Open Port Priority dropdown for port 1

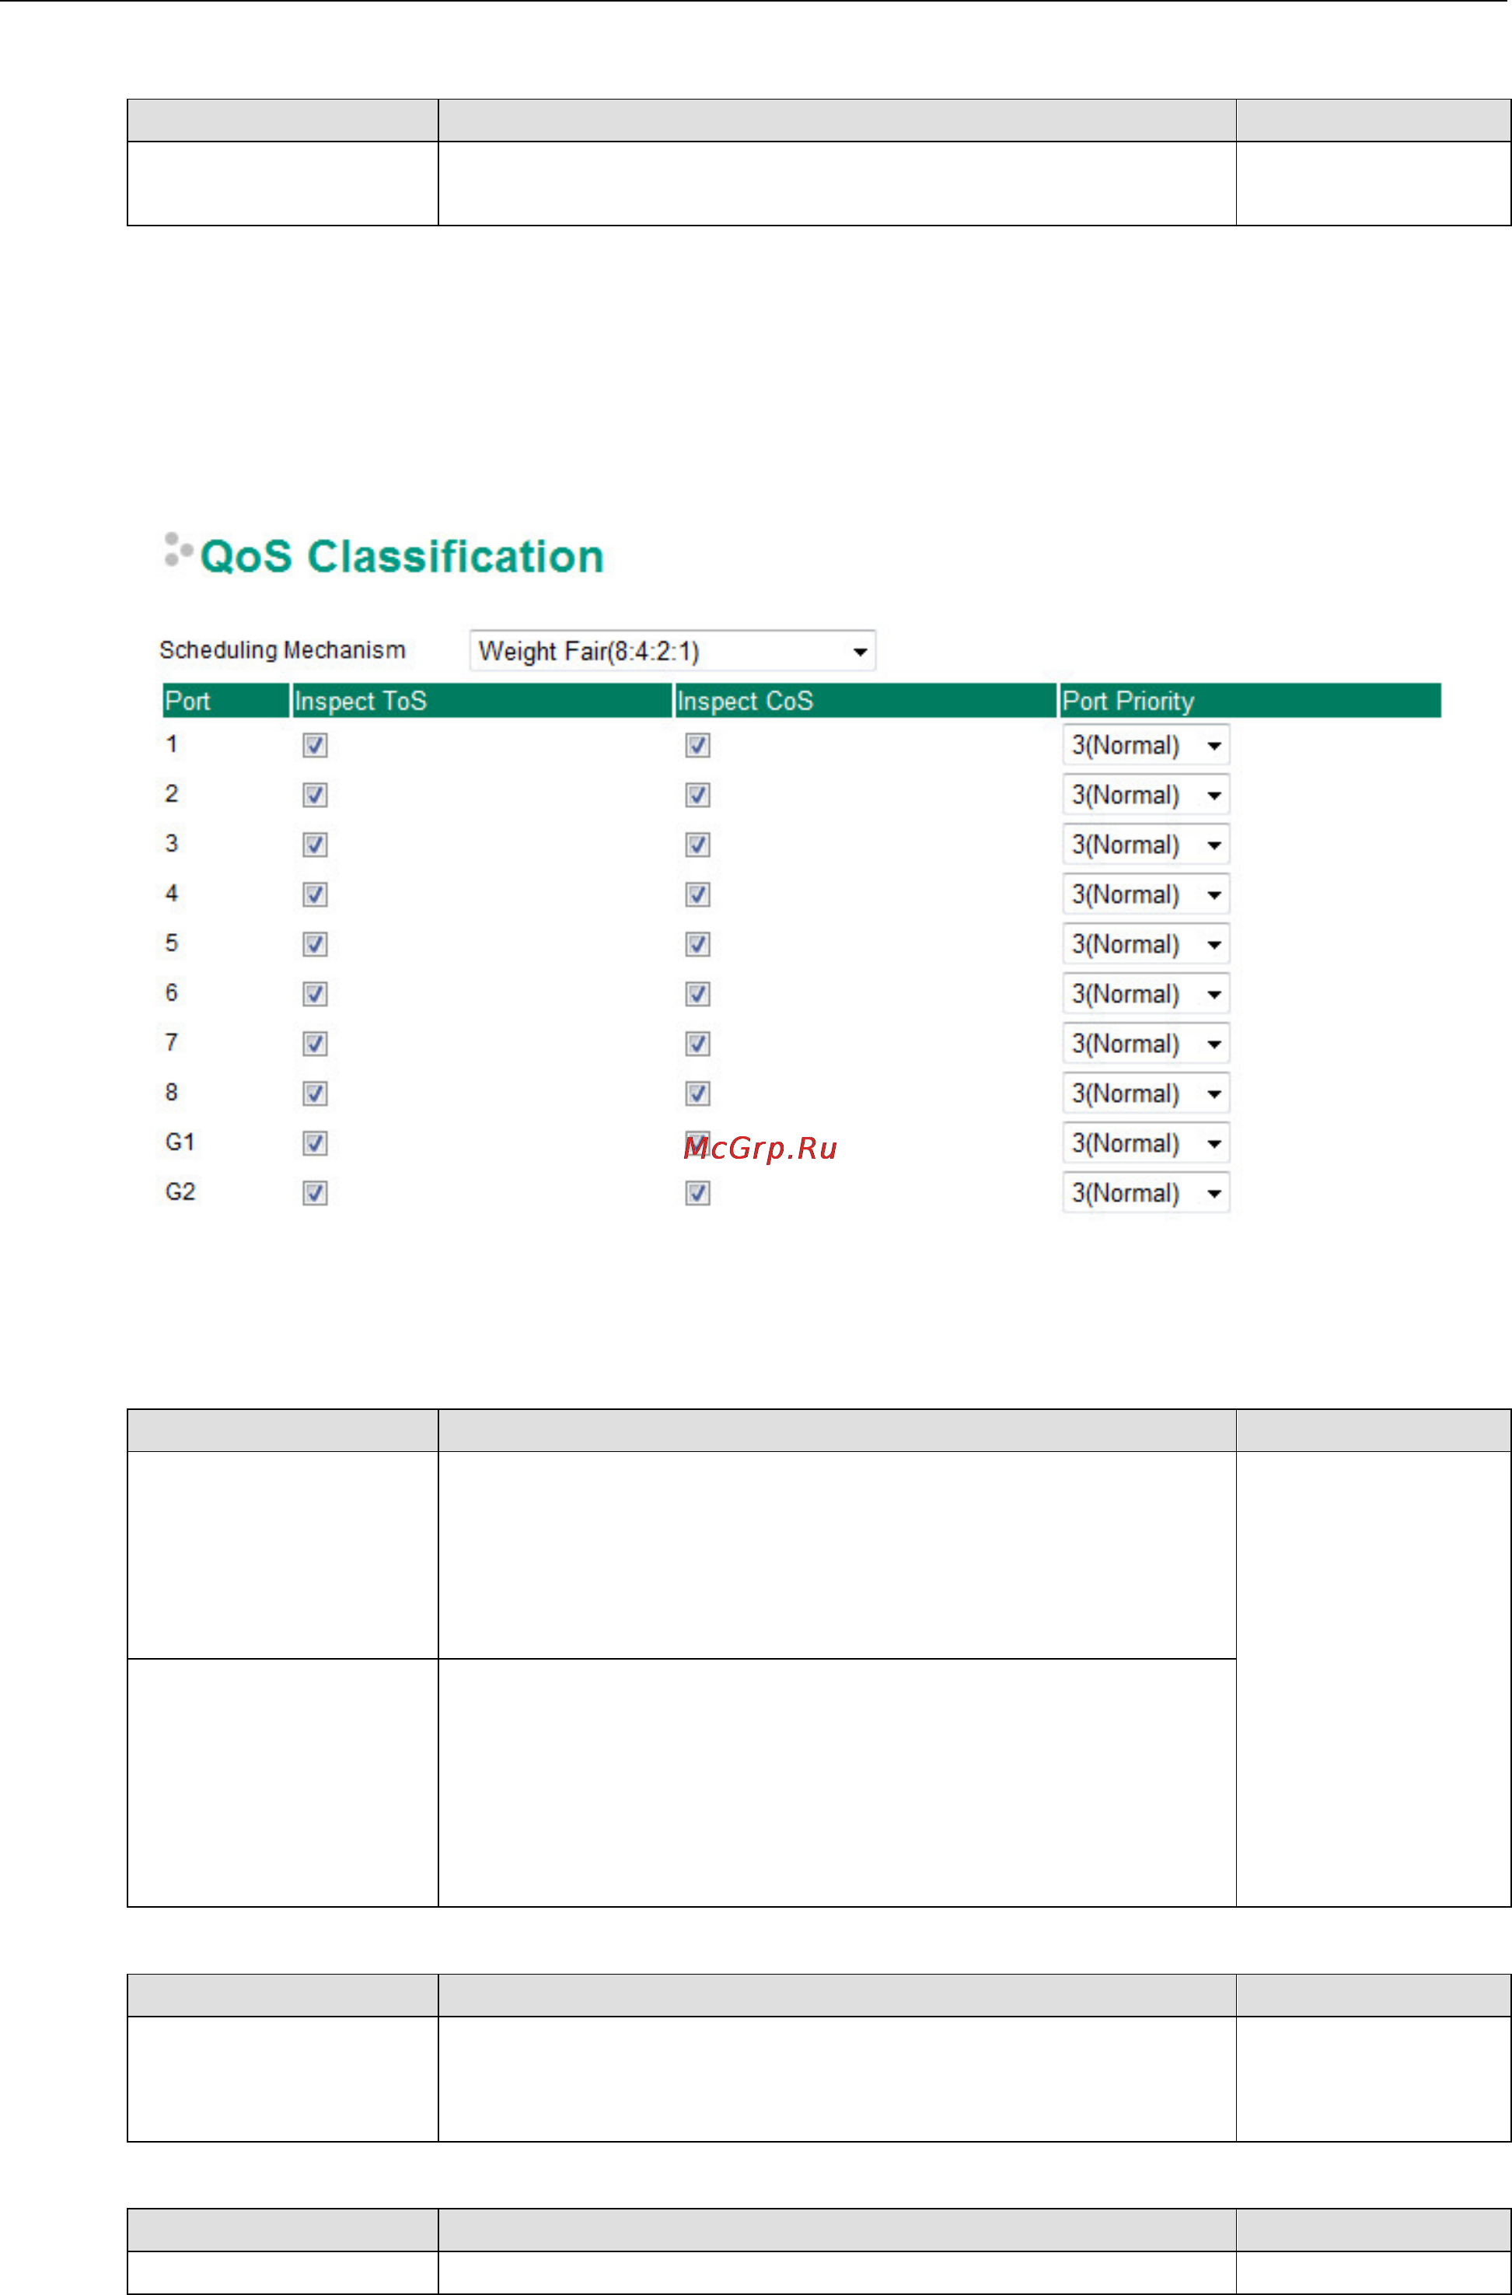click(x=1146, y=746)
